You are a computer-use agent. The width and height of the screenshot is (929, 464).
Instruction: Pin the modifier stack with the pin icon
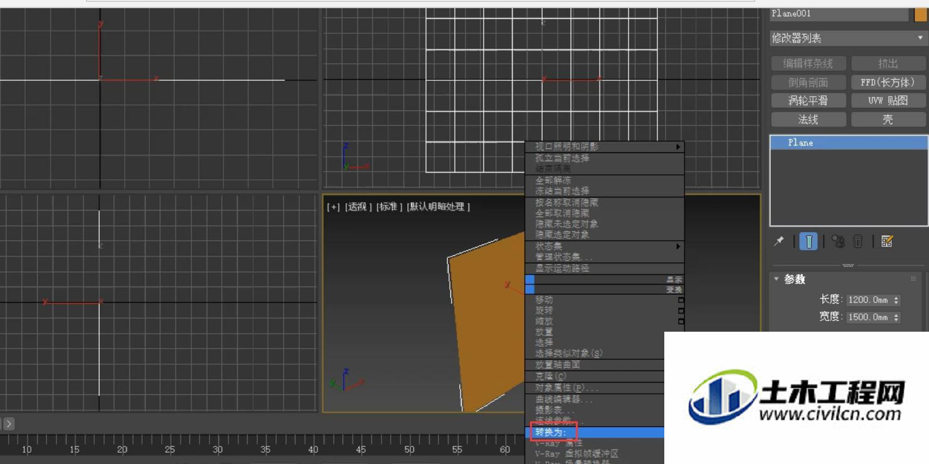[x=779, y=241]
